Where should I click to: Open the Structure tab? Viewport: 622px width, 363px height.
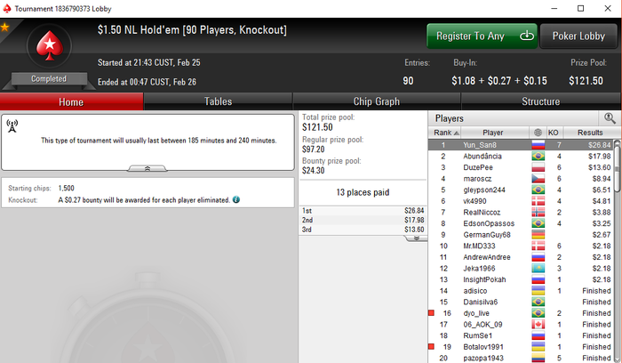540,101
